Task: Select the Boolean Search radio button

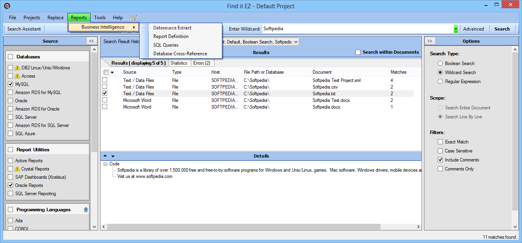Action: tap(440, 63)
